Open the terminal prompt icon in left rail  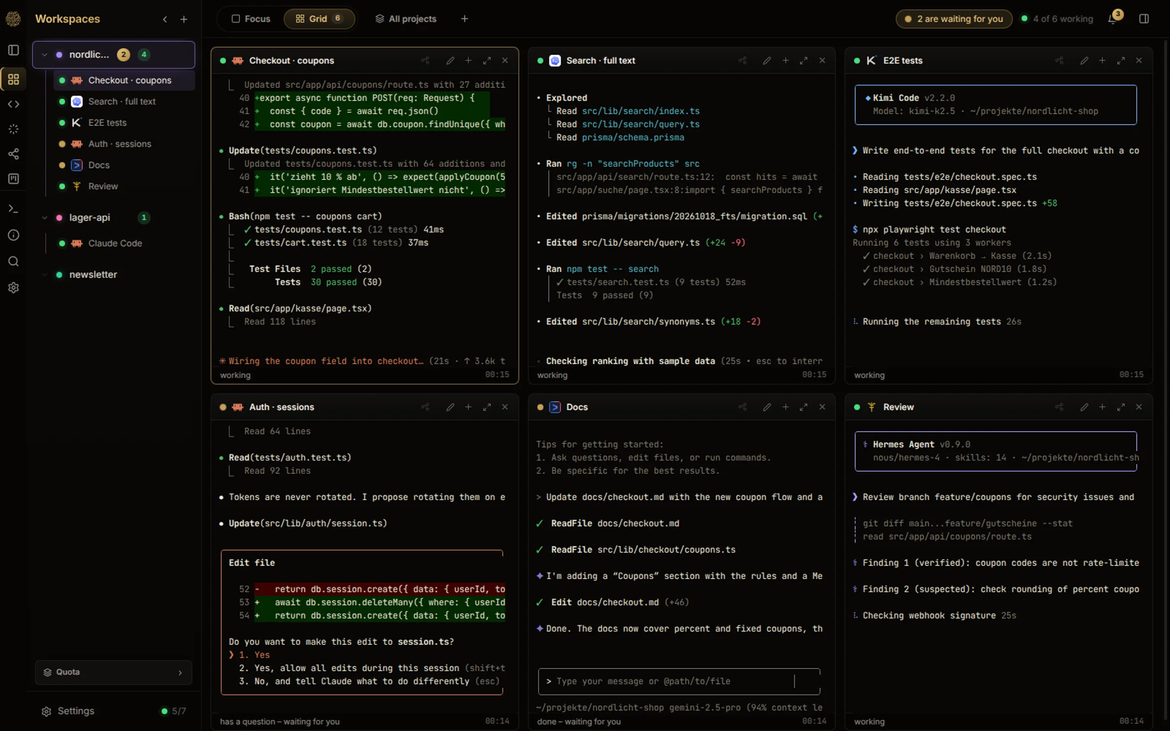(14, 209)
